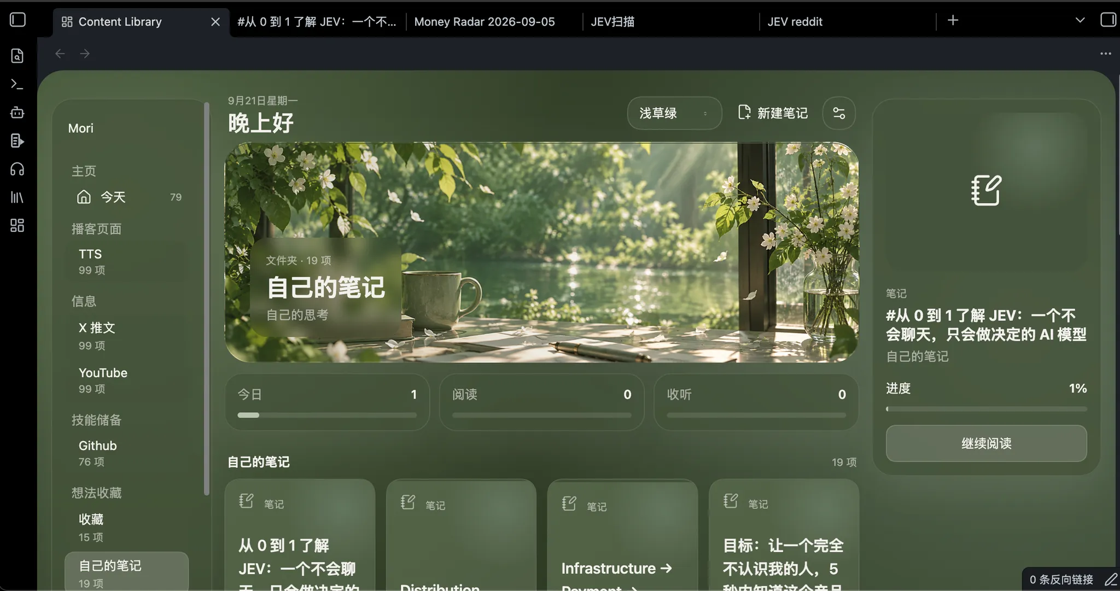This screenshot has height=591, width=1120.
Task: Switch to the #从 0 到 1 了解 JEV tab
Action: tap(317, 22)
